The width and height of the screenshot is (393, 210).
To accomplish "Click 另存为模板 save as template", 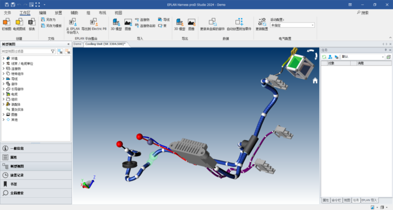I will pyautogui.click(x=51, y=26).
